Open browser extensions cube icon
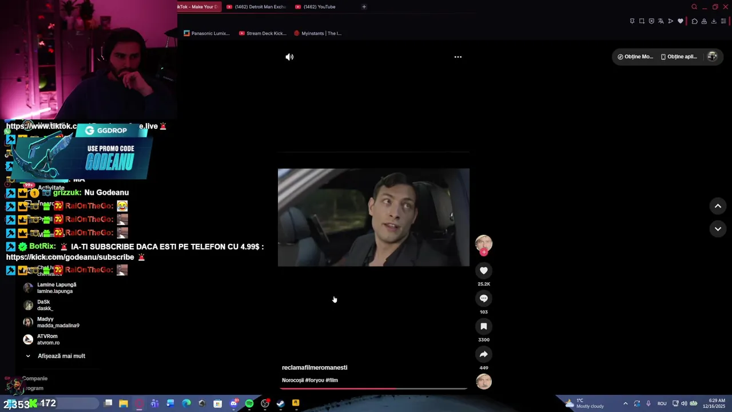 (x=694, y=21)
